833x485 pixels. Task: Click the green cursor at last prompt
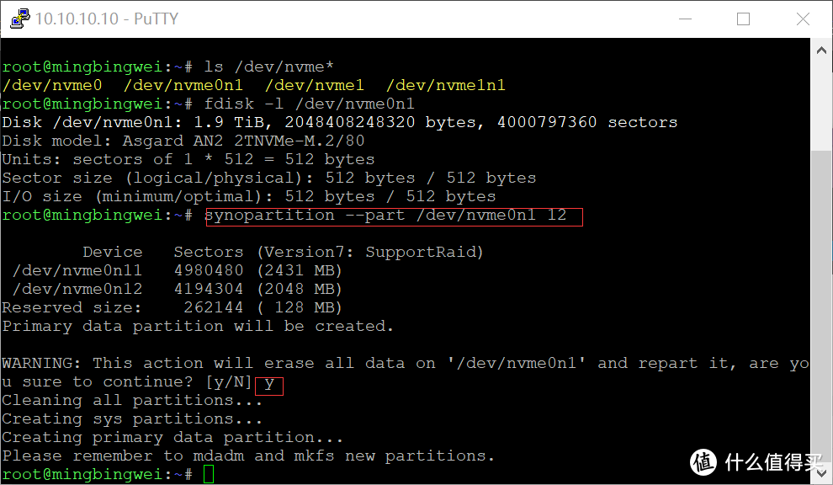click(x=209, y=475)
